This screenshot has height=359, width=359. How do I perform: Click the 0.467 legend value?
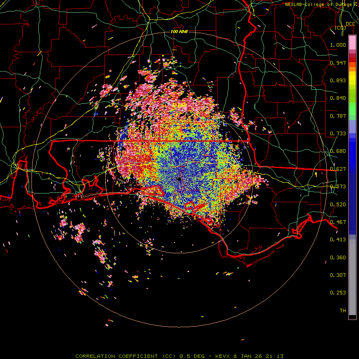(x=338, y=222)
